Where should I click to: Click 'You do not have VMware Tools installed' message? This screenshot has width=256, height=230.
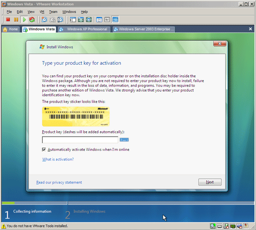coord(37,226)
